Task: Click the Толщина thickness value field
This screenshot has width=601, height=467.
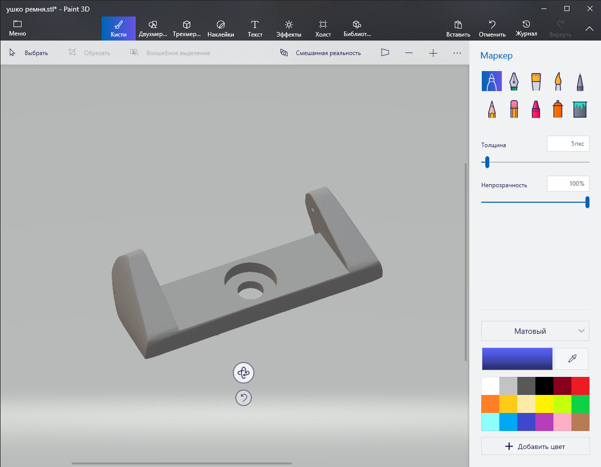Action: [x=568, y=144]
